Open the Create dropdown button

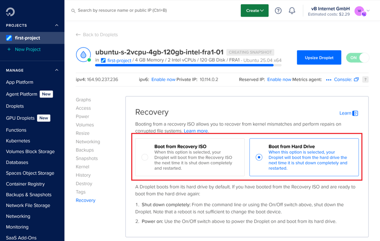[255, 10]
